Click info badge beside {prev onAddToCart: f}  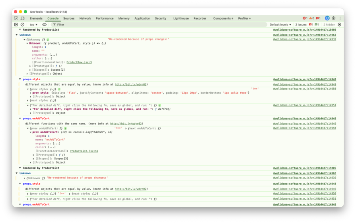(x=65, y=128)
